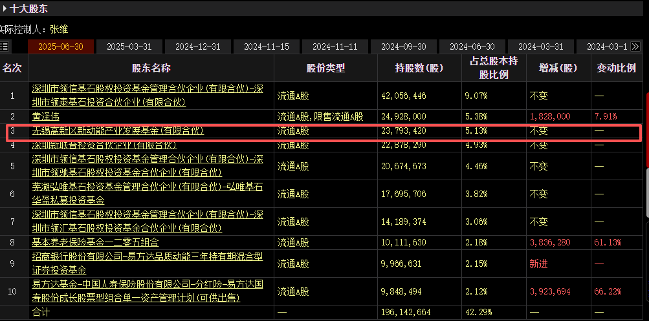Switch to the 2024-09-30 date tab
The image size is (649, 321).
[404, 47]
